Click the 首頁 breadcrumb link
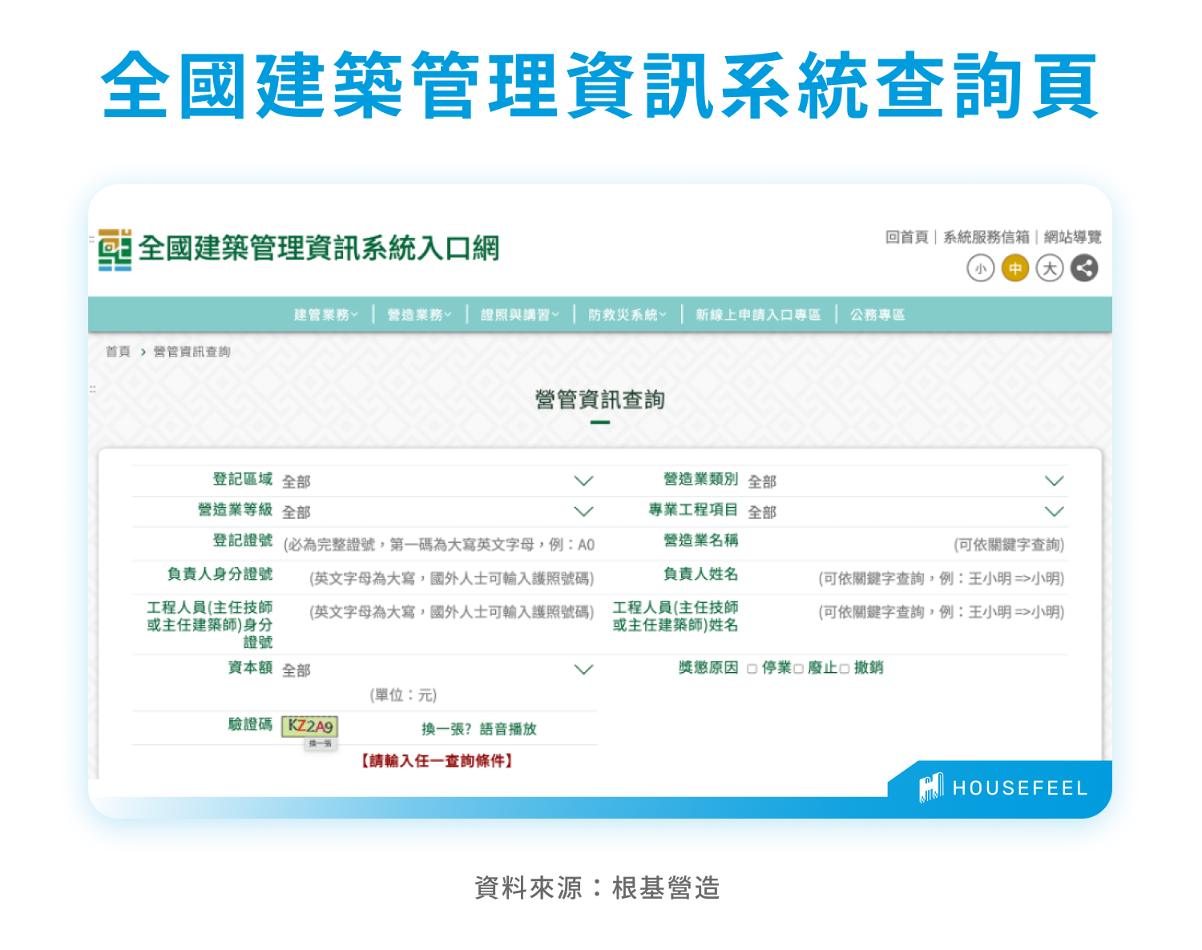The width and height of the screenshot is (1202, 950). pos(118,352)
